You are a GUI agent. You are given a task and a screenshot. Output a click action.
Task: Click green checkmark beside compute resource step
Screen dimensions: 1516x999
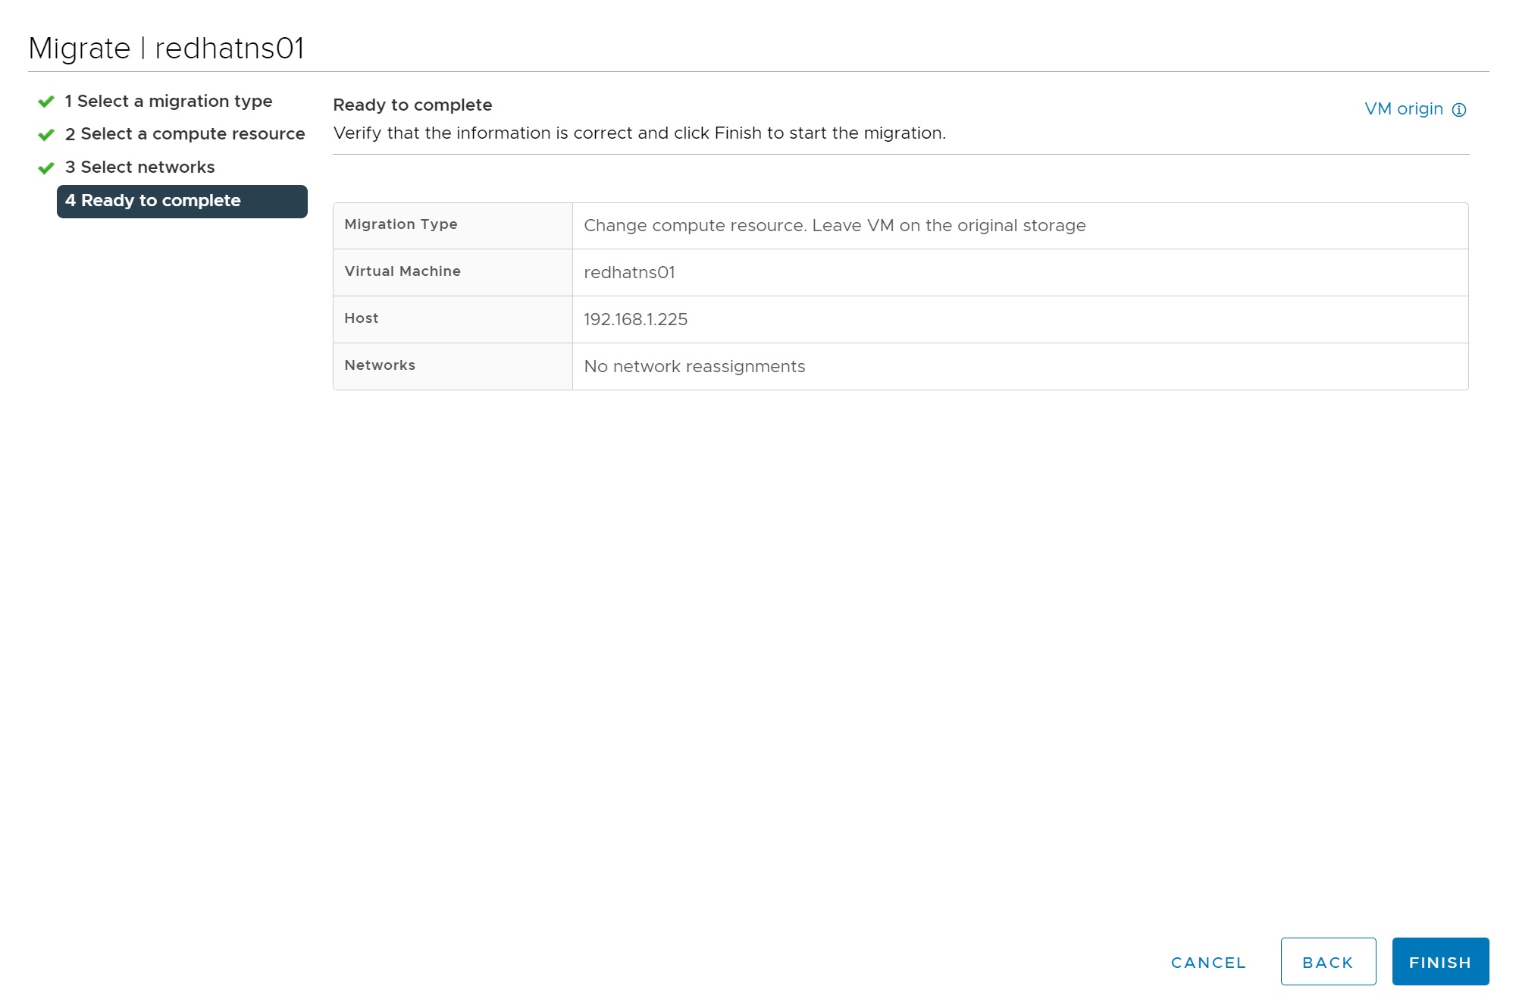[x=46, y=135]
